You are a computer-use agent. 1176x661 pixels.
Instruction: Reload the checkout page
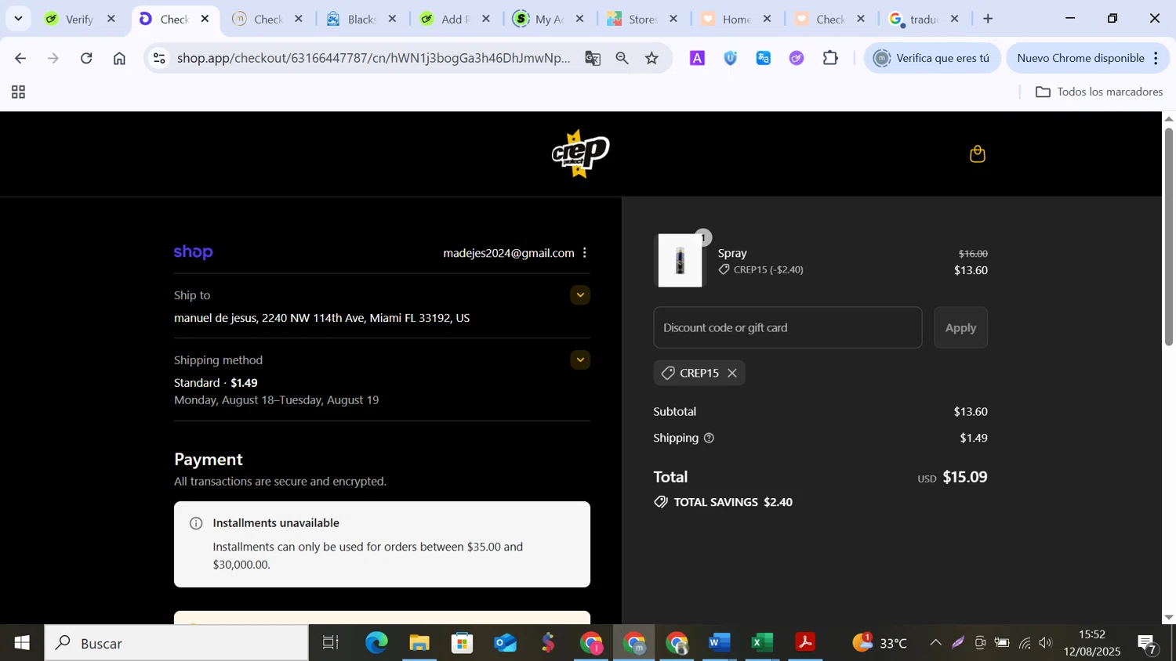pos(86,58)
